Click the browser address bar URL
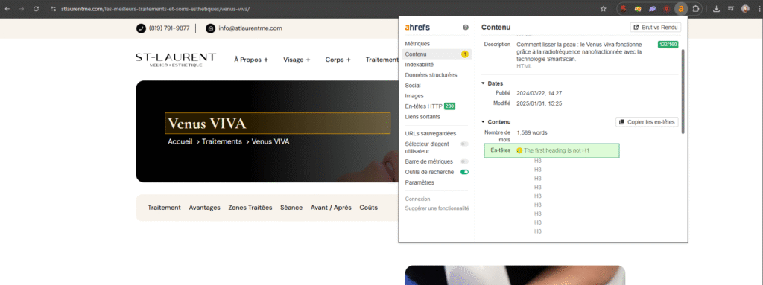This screenshot has width=763, height=285. tap(156, 9)
